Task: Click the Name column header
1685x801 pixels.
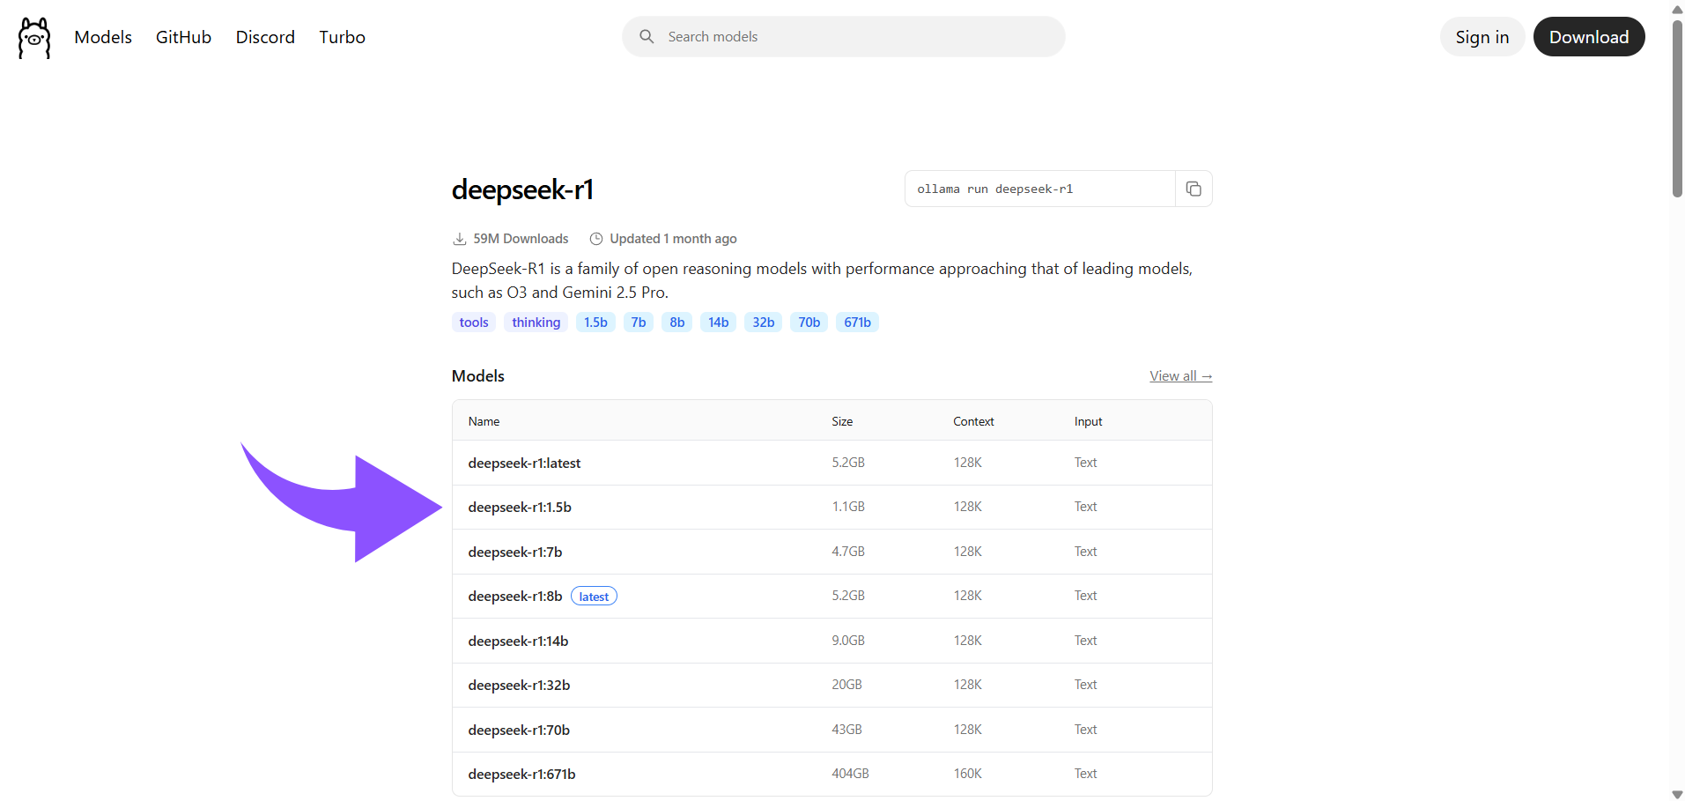Action: click(x=484, y=422)
